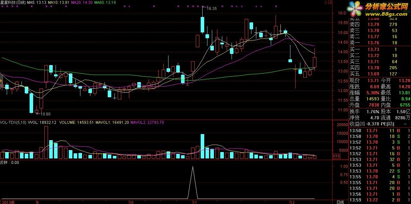Screen dimensions: 411x204
Task: Click the MAVOL2: 22793.70 label
Action: pyautogui.click(x=147, y=122)
